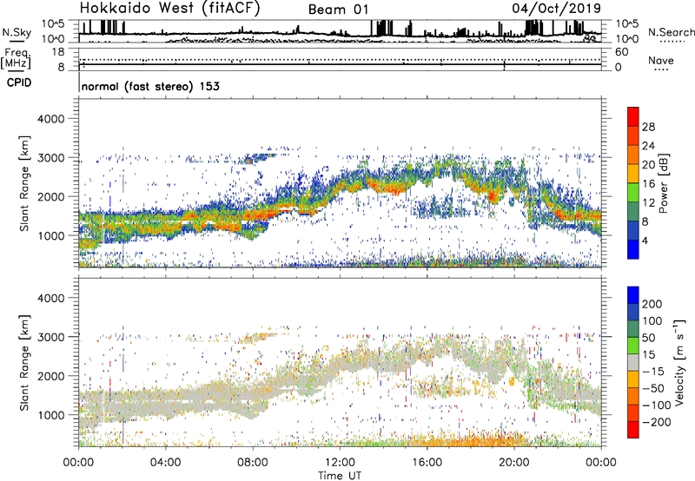Click the 04:00 time tick label
The height and width of the screenshot is (481, 695).
click(166, 463)
